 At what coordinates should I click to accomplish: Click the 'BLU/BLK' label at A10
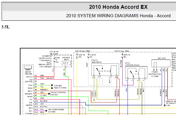(44, 101)
